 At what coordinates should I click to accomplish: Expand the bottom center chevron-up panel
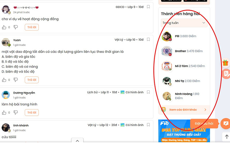(x=77, y=141)
